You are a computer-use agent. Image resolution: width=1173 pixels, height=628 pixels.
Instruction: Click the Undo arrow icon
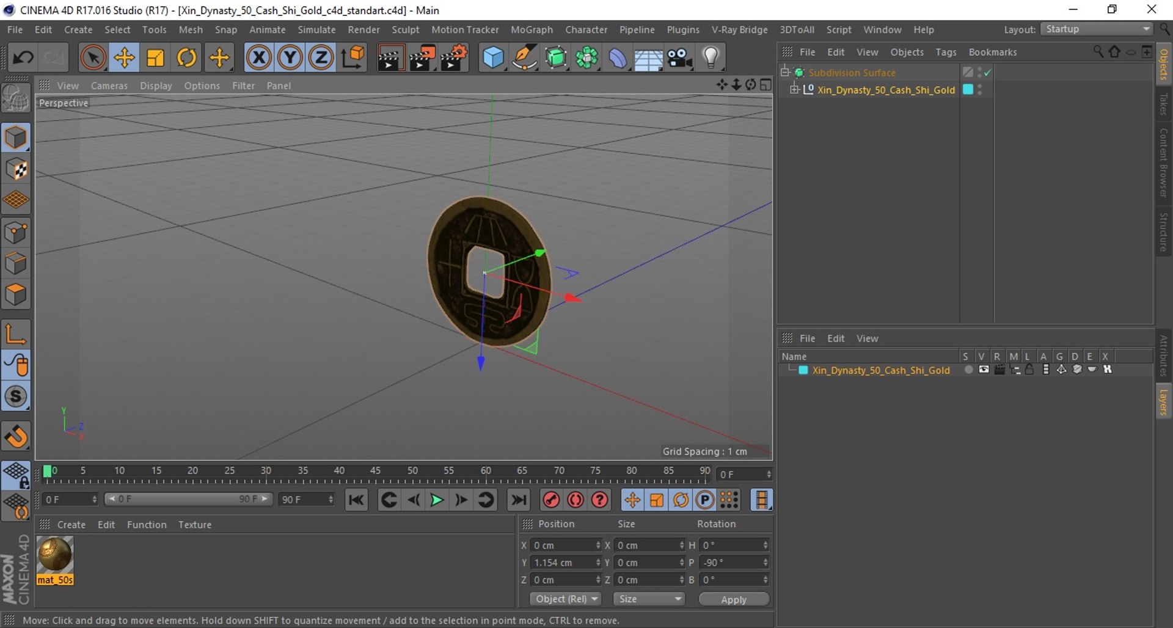23,57
